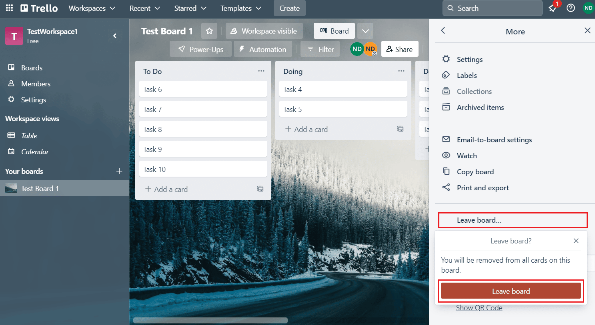Click the TestWorkspace1 T logo
595x325 pixels.
pos(14,36)
